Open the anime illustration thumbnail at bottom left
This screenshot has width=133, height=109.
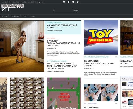coord(4,93)
